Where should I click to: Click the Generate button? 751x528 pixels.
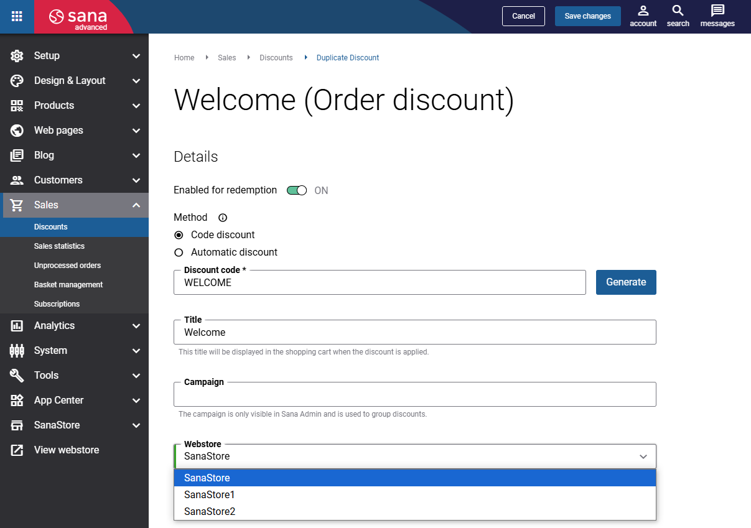click(626, 282)
